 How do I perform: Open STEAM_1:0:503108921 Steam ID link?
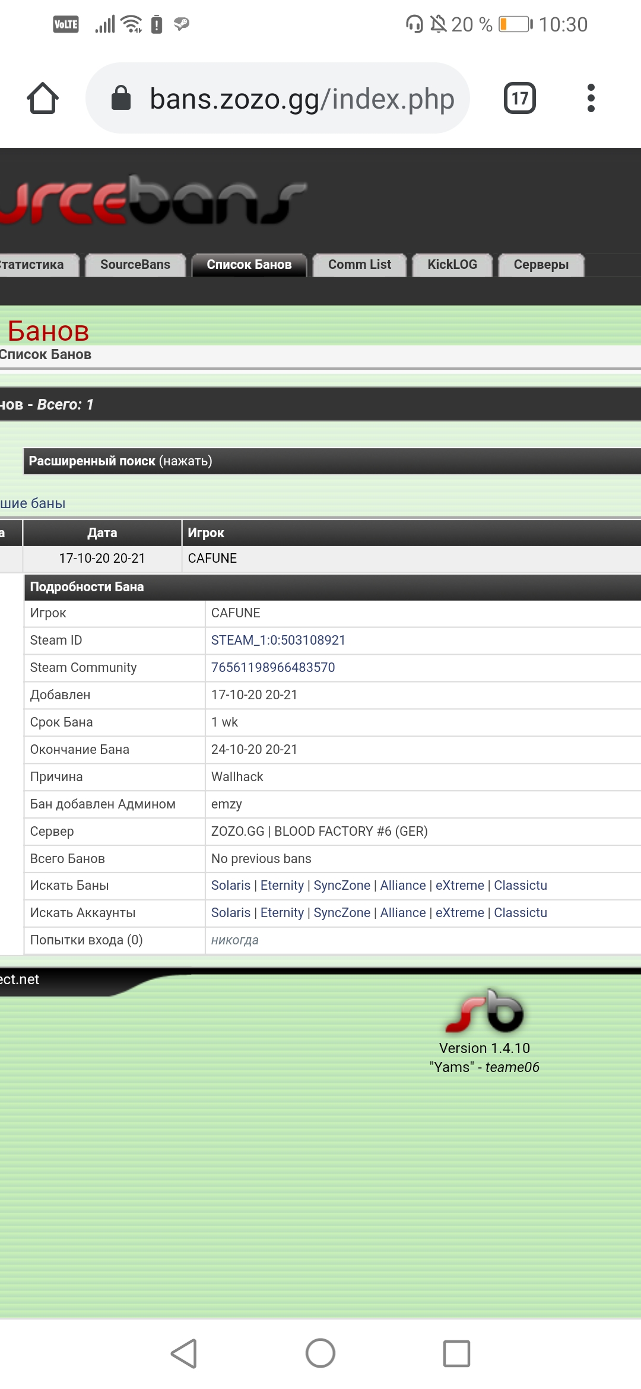tap(278, 640)
